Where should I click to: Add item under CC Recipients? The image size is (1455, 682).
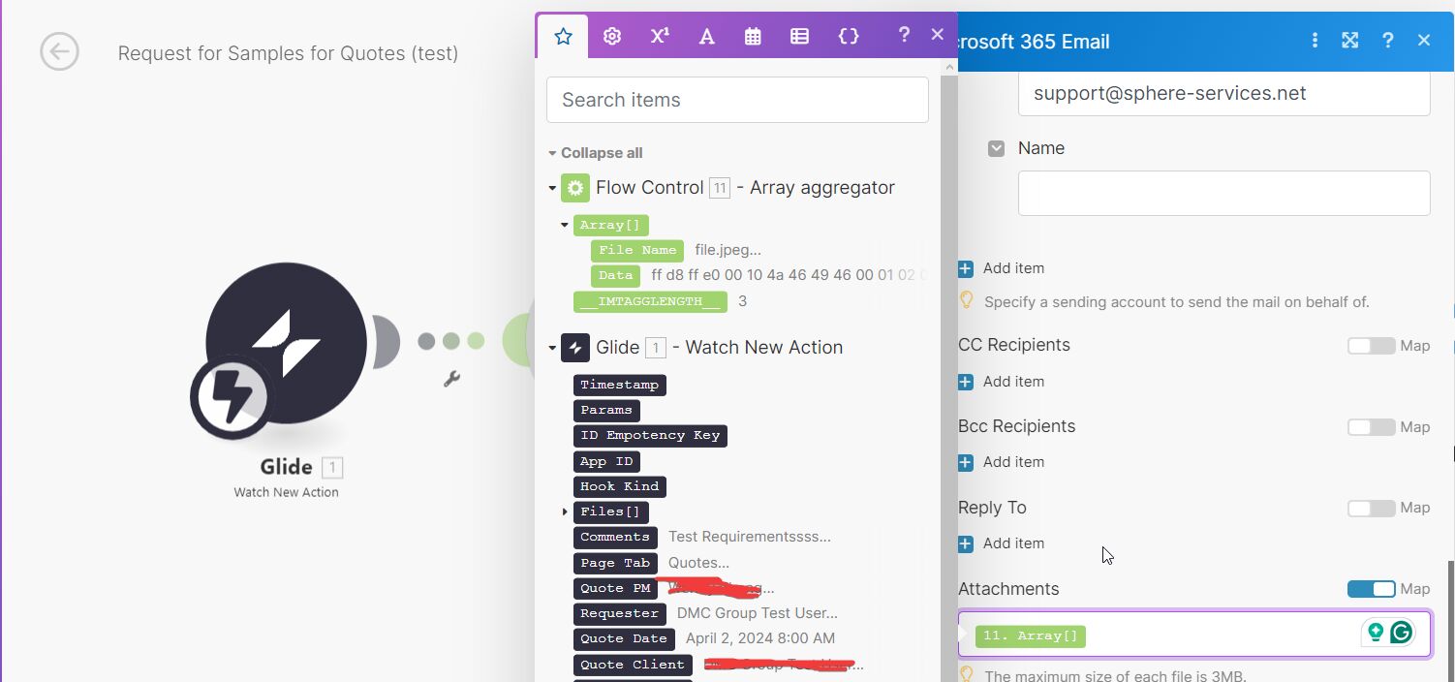pyautogui.click(x=1002, y=382)
